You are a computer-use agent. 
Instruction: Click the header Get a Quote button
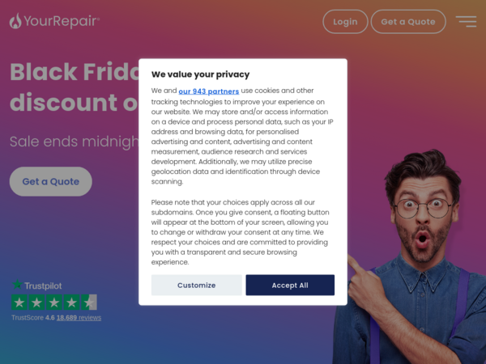pyautogui.click(x=408, y=22)
